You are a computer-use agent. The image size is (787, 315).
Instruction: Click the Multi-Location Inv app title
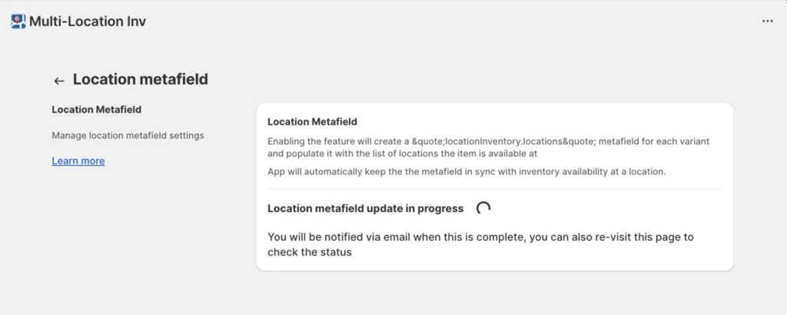coord(88,22)
